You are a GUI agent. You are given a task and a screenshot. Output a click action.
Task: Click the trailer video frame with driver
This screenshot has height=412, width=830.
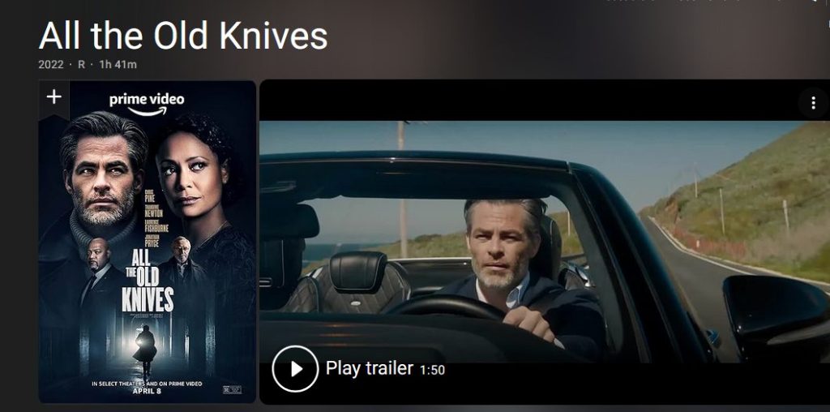tap(545, 242)
